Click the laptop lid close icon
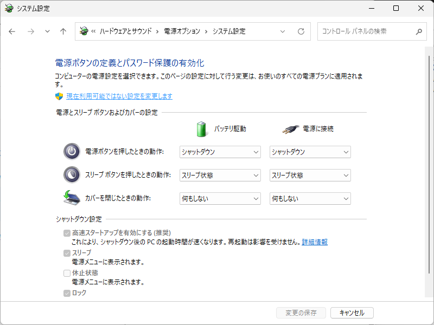The width and height of the screenshot is (434, 325). point(72,198)
